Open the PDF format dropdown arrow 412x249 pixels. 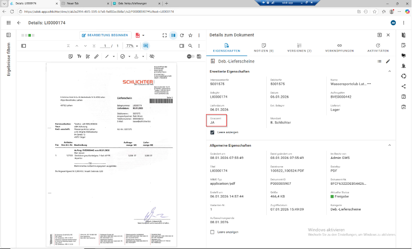click(143, 35)
